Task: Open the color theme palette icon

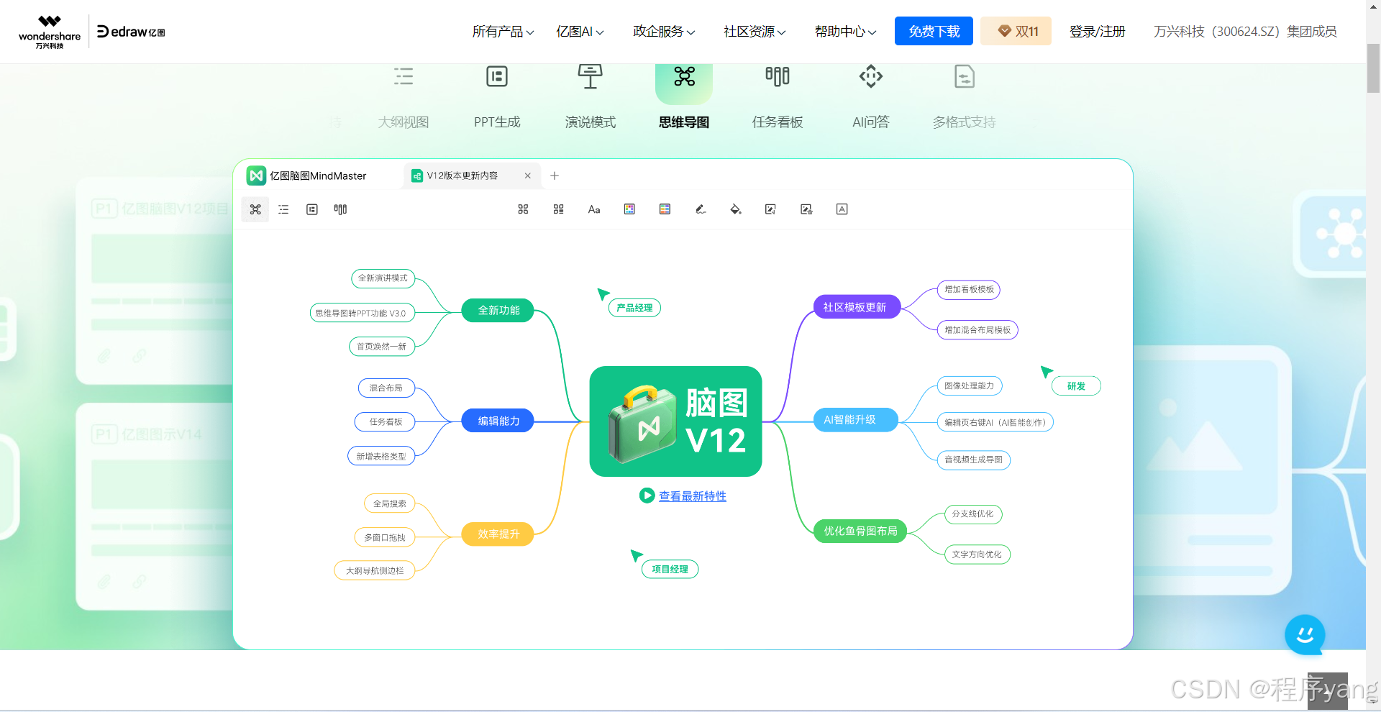Action: pyautogui.click(x=629, y=209)
